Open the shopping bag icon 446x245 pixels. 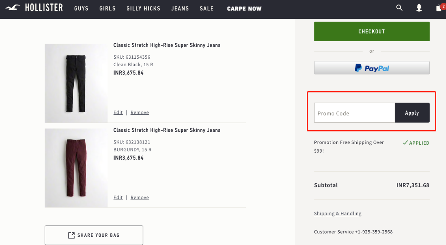[440, 8]
